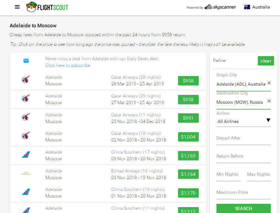The width and height of the screenshot is (280, 213).
Task: Click the Min Nights field
Action: [228, 174]
